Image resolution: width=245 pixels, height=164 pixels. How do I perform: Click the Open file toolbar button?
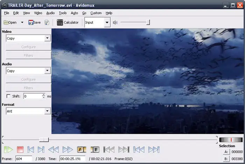(x=10, y=22)
